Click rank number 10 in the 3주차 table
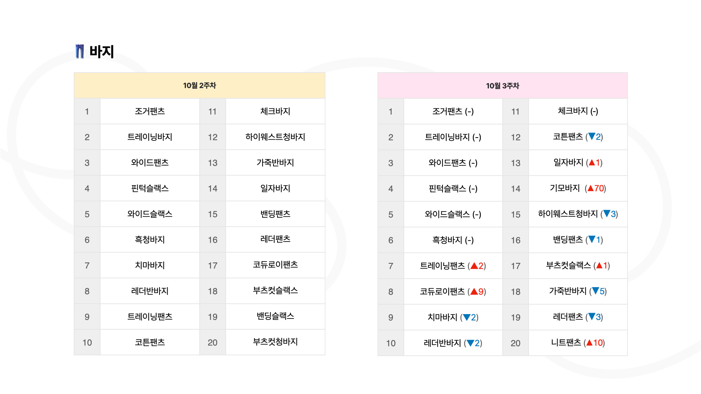The width and height of the screenshot is (701, 394). (x=391, y=343)
